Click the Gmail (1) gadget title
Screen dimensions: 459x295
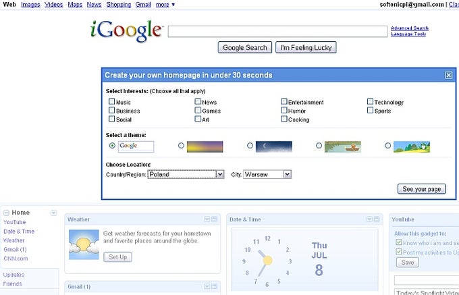click(x=79, y=286)
